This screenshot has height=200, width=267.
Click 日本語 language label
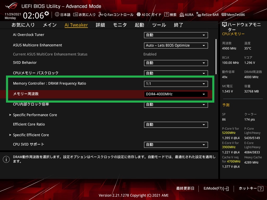(x=65, y=15)
